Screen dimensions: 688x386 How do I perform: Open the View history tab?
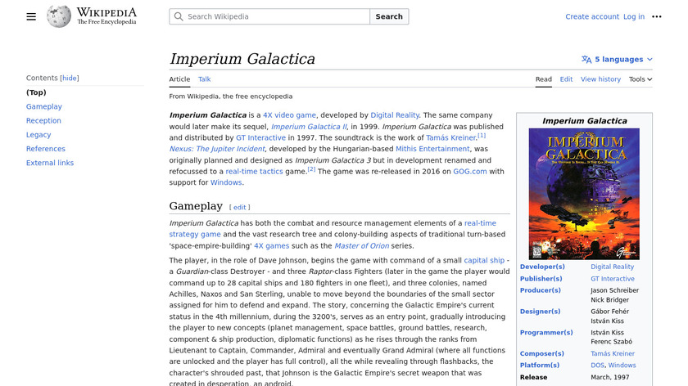pyautogui.click(x=600, y=79)
